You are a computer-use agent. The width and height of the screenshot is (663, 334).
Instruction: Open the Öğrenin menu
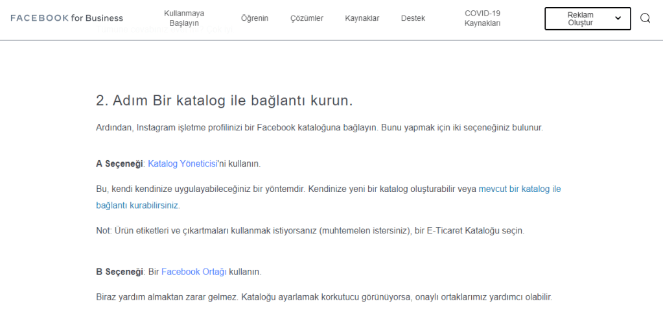[x=255, y=18]
